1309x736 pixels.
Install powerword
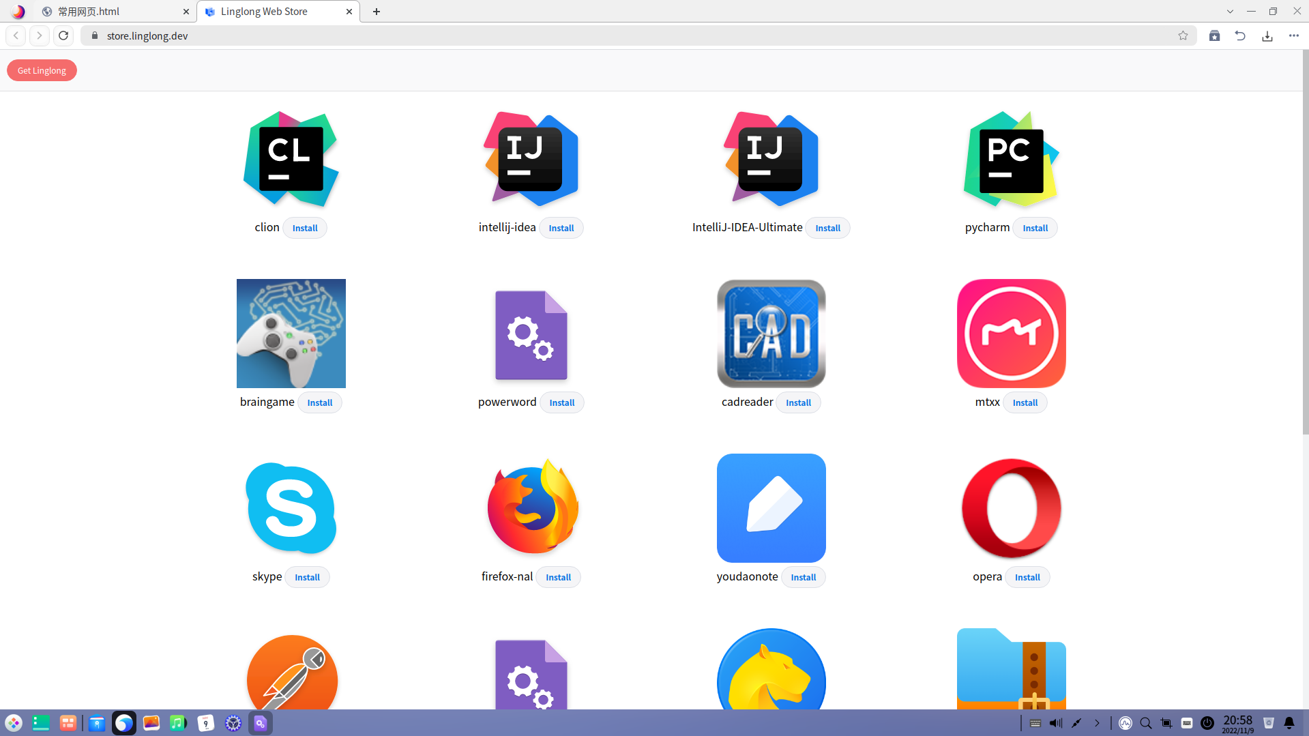(562, 402)
